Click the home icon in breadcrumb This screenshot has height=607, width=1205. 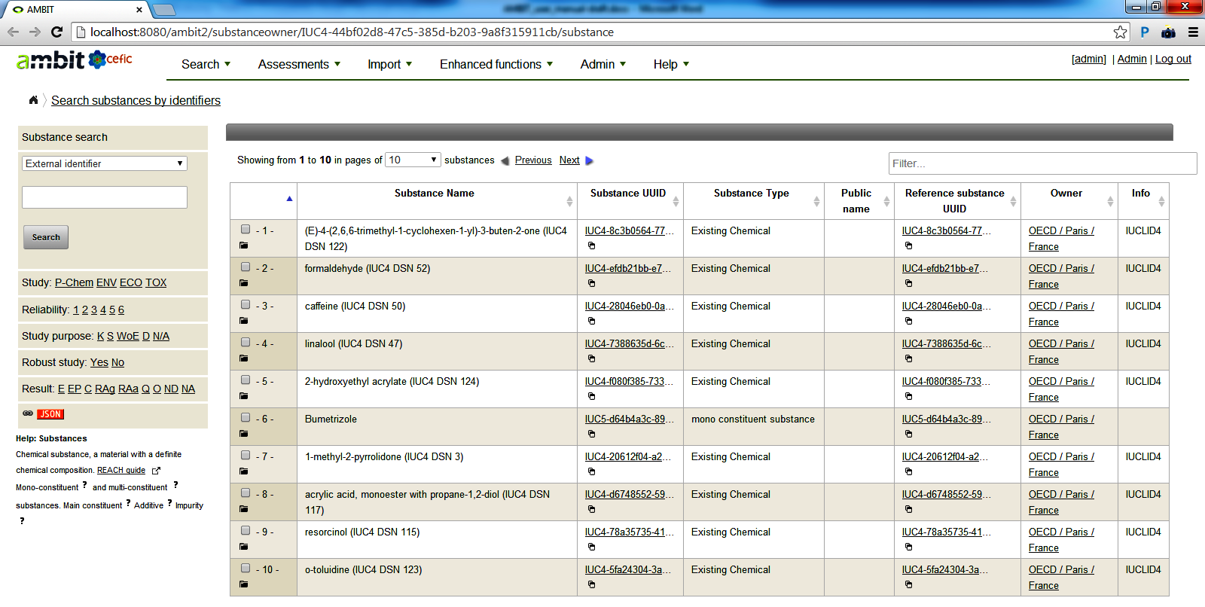[33, 100]
